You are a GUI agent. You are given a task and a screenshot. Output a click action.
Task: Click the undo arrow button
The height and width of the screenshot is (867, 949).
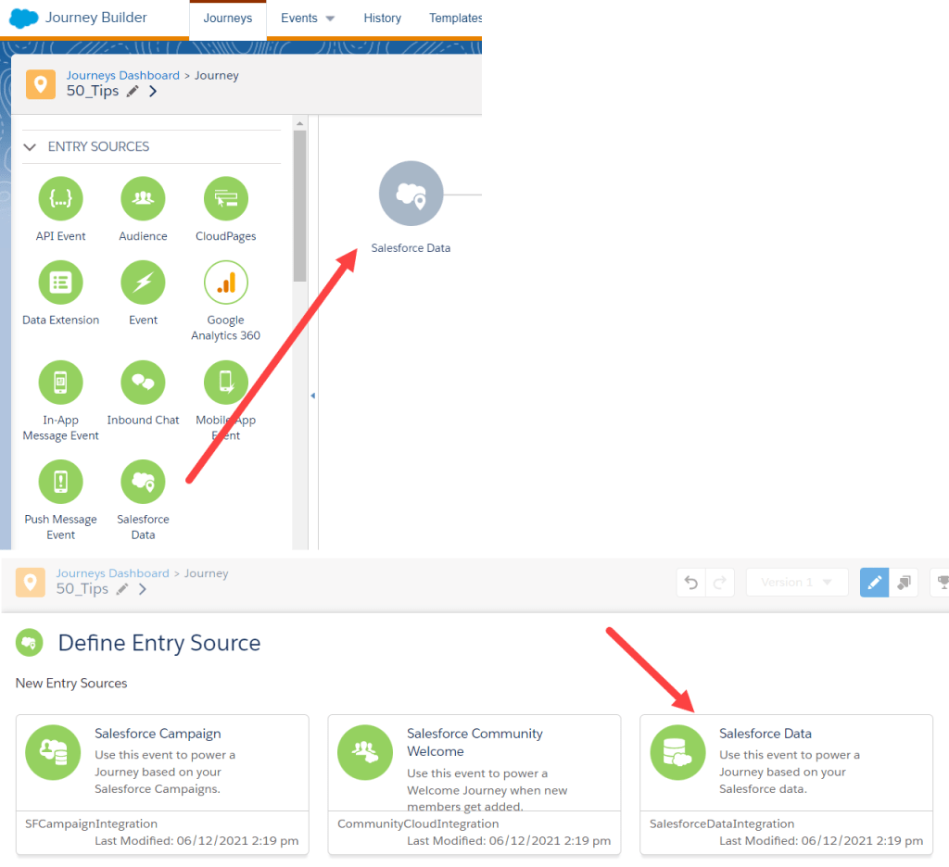click(691, 583)
